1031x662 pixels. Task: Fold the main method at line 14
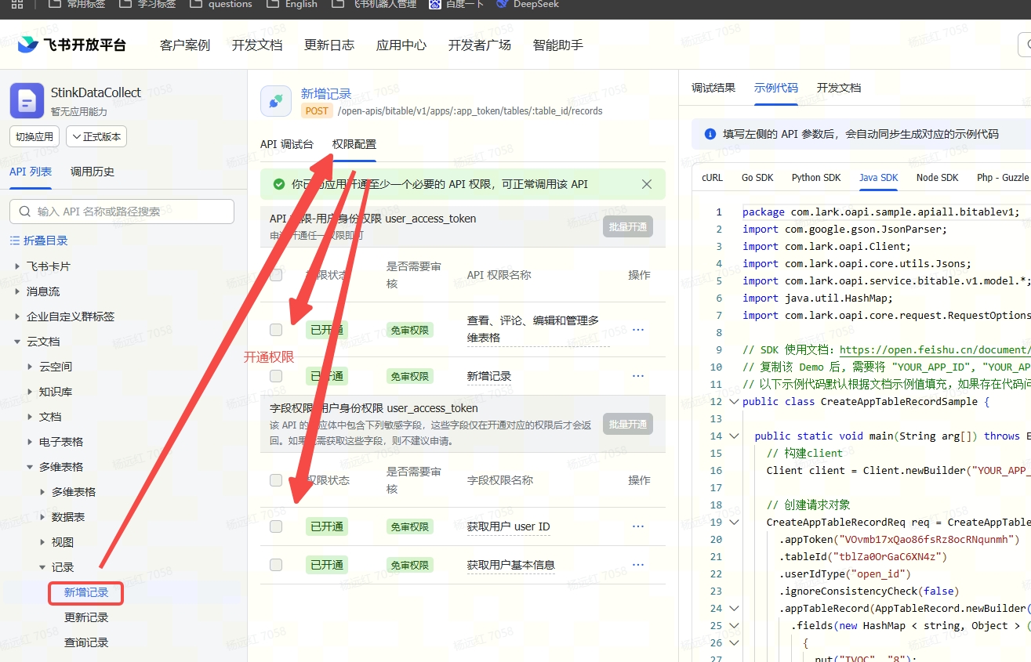pos(734,436)
